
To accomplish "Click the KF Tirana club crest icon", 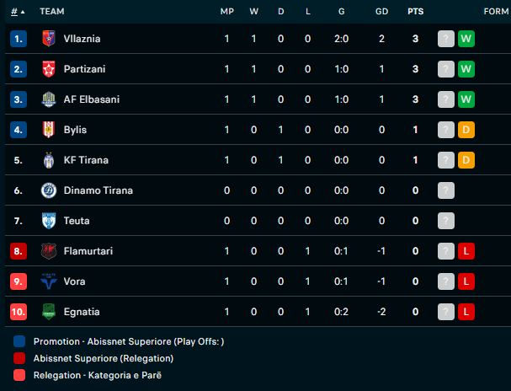I will (x=48, y=160).
